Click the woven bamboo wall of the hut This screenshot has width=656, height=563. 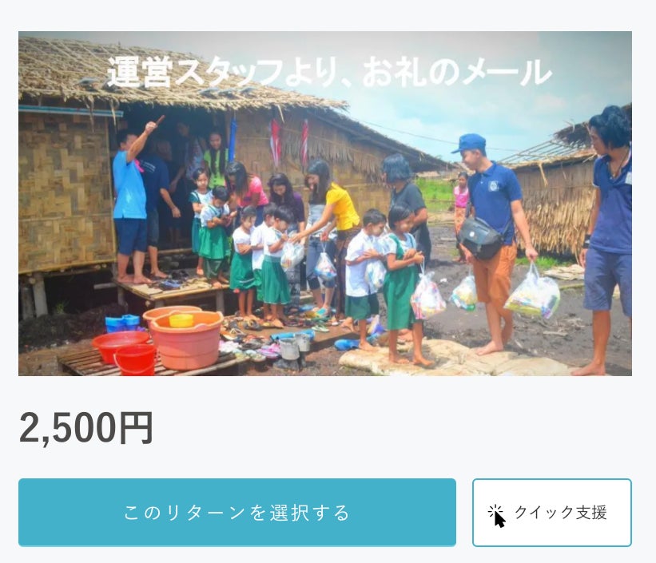65,192
